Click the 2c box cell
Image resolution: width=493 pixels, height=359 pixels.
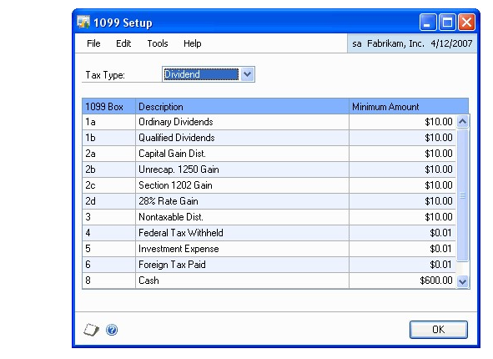(x=108, y=185)
